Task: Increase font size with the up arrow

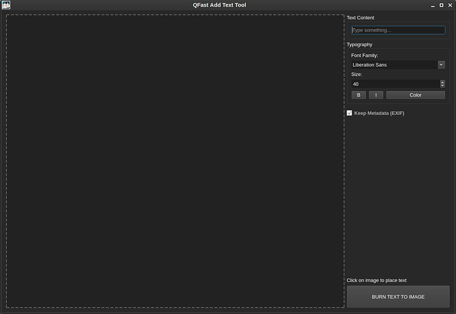Action: click(x=442, y=82)
